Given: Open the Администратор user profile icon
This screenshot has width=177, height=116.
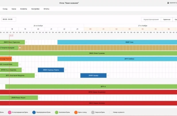Looking at the screenshot, I should point(168,3).
